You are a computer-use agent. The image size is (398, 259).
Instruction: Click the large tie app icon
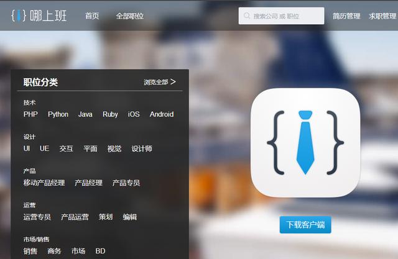click(305, 142)
